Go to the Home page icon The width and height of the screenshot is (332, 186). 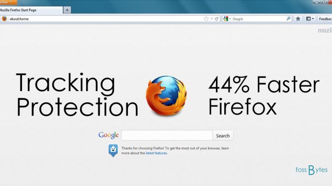click(298, 19)
